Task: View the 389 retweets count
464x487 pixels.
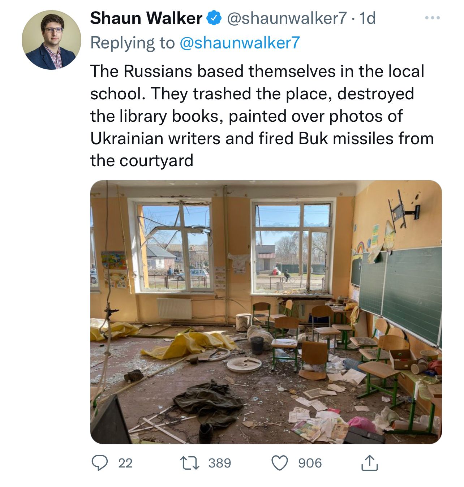Action: pos(220,463)
